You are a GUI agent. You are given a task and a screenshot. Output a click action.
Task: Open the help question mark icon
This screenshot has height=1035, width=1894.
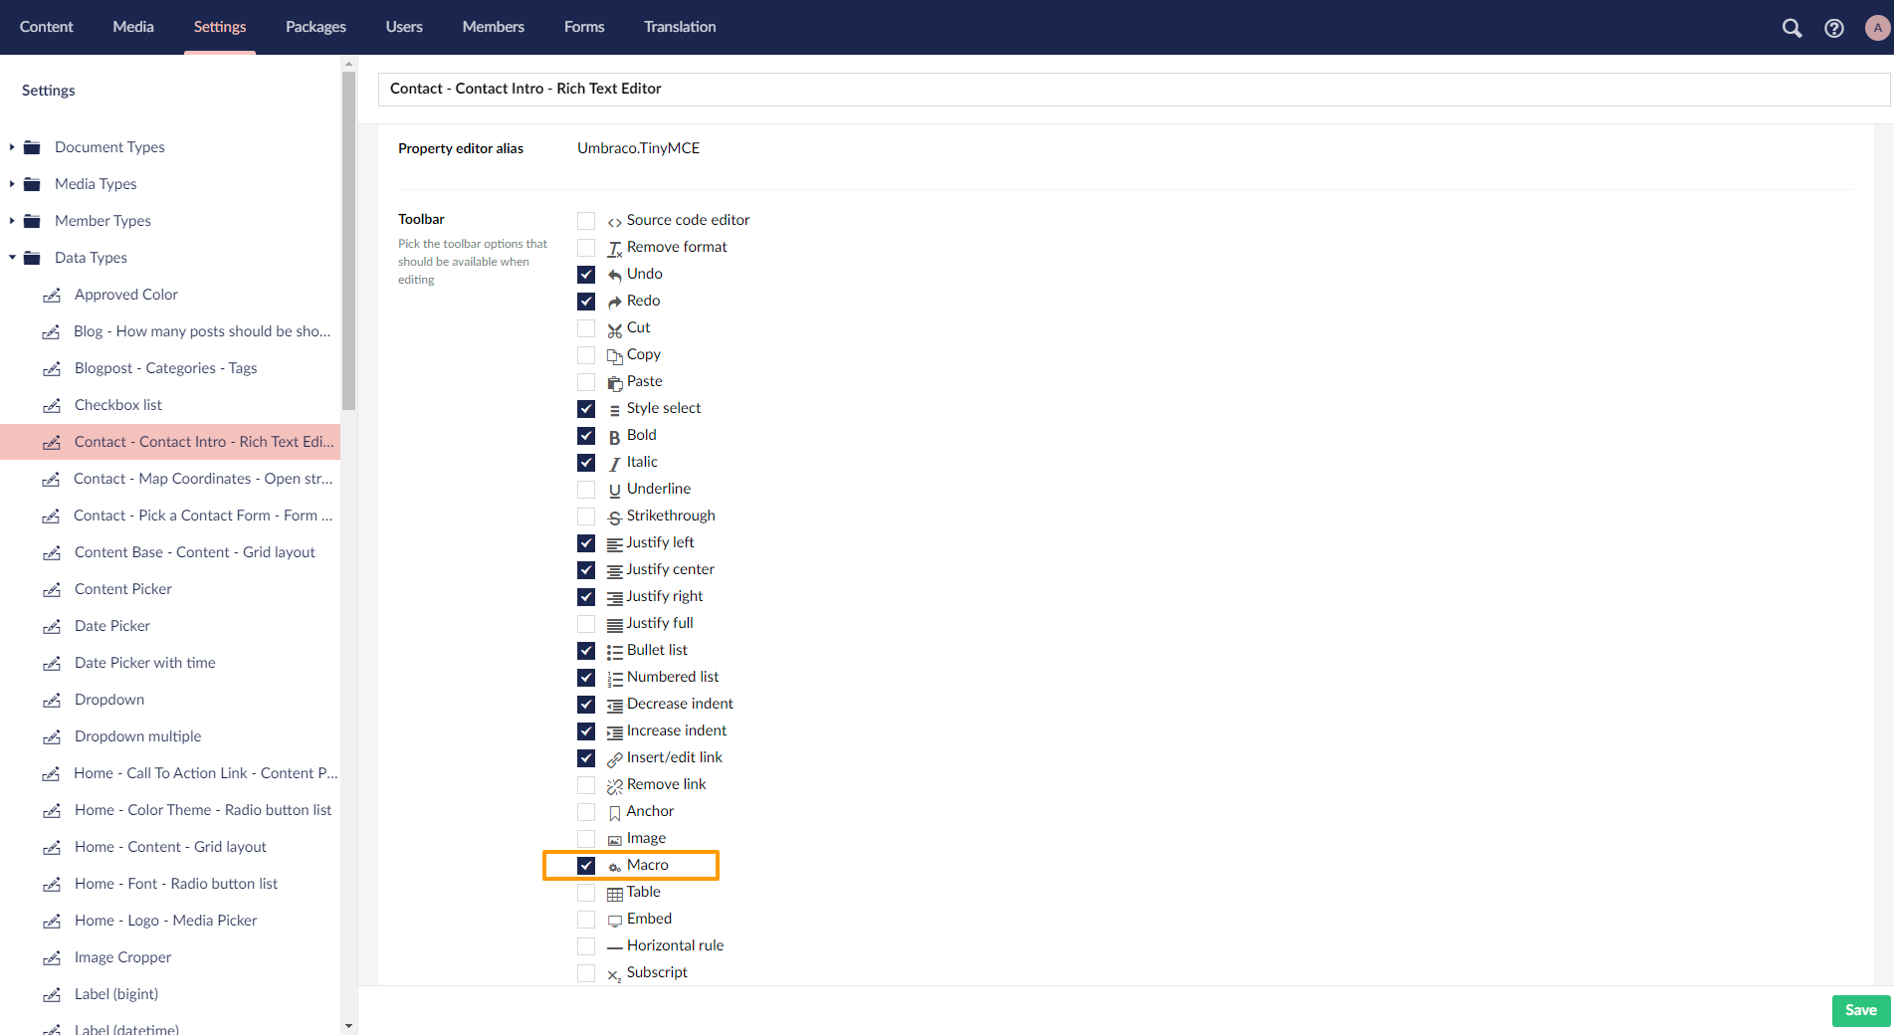click(1833, 28)
